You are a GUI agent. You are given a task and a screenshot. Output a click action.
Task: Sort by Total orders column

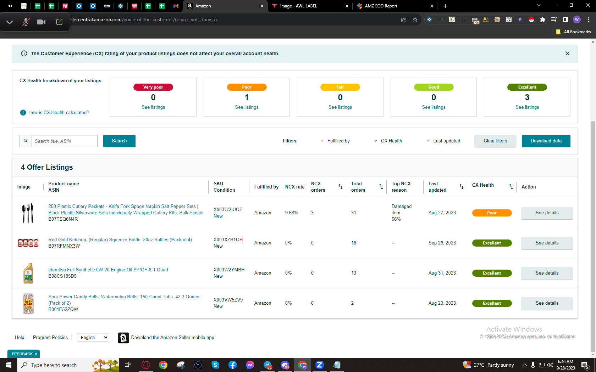click(381, 187)
